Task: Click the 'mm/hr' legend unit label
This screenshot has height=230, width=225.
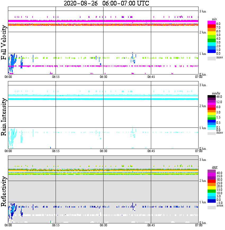Action: [216, 93]
